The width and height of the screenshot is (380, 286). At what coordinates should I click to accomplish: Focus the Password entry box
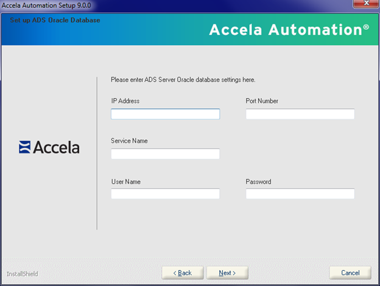pos(300,194)
